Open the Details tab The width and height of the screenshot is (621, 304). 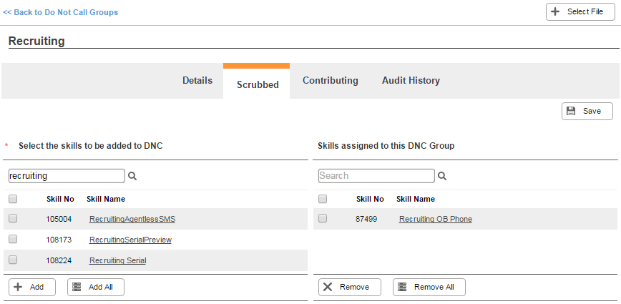click(197, 80)
